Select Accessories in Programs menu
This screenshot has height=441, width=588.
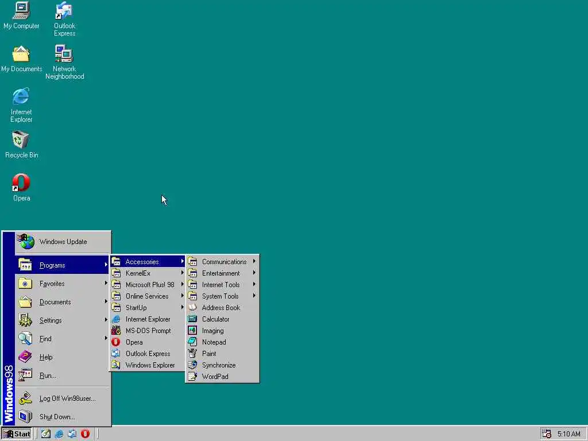[x=148, y=261]
